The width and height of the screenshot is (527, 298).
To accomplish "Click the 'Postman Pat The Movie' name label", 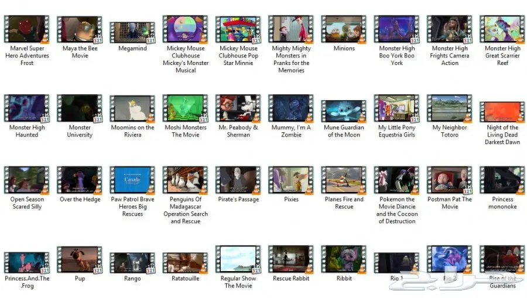I will point(450,203).
